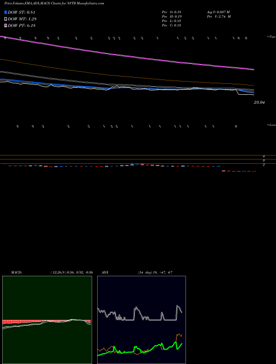Click the 'Pre V: 2.74 M' volume text
The width and height of the screenshot is (276, 364).
[x=219, y=17]
